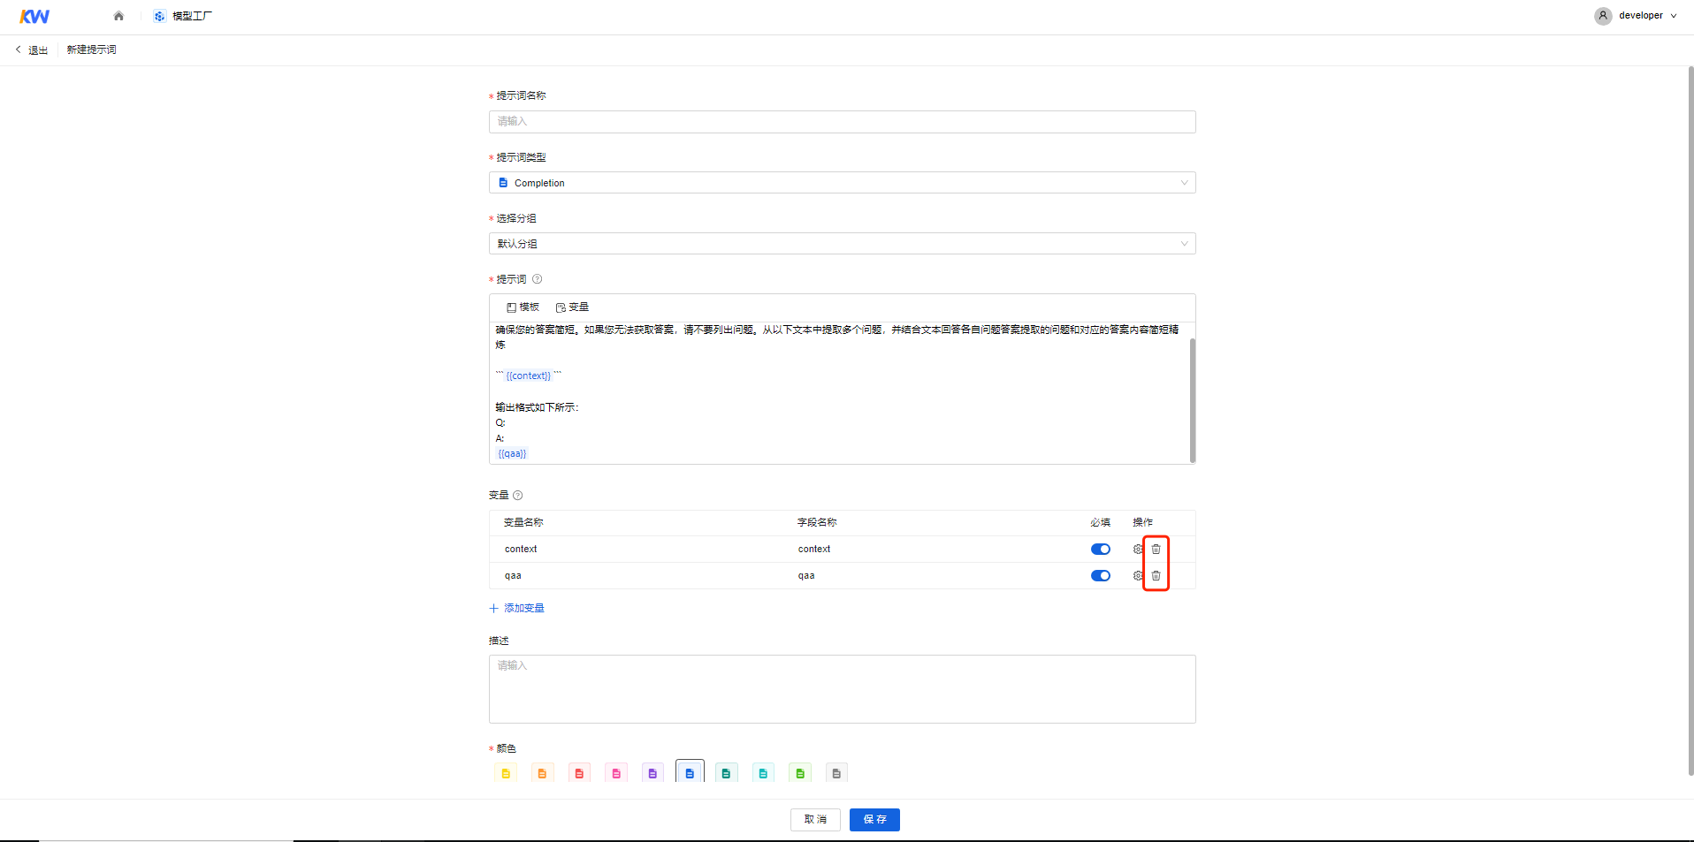Click the 新建提示词 page title

pos(92,49)
